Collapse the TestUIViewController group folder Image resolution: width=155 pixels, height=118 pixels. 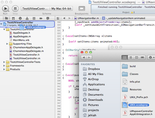[x=4, y=29]
